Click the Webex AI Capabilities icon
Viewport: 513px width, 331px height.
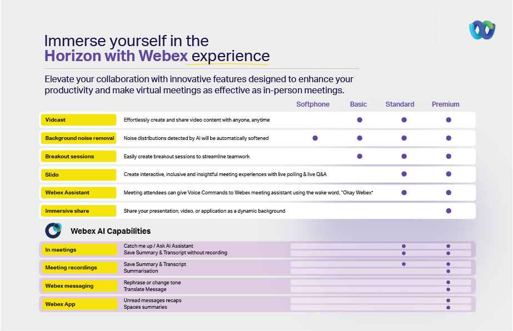53,230
